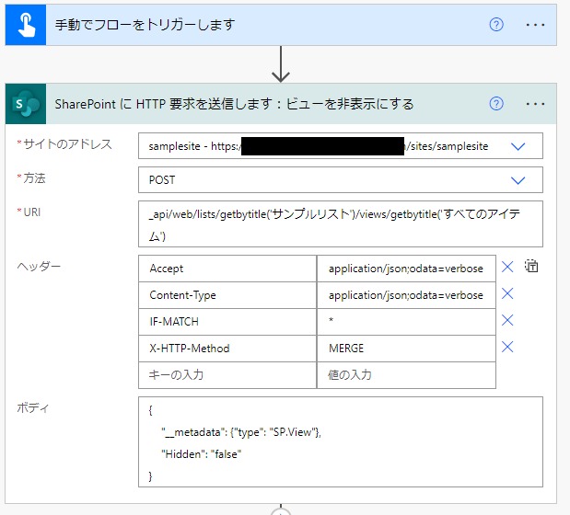Click the 方法 label
The image size is (570, 515).
click(x=35, y=178)
